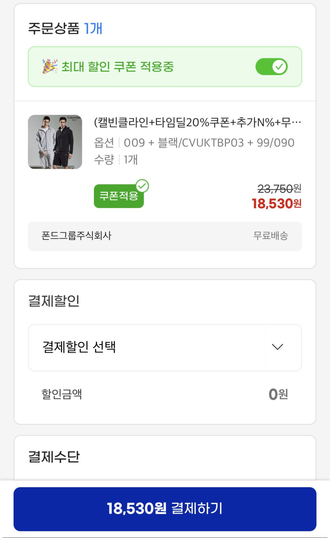The height and width of the screenshot is (538, 330).
Task: Click the 최대 할인 쿠폰 적용중 text
Action: click(118, 67)
